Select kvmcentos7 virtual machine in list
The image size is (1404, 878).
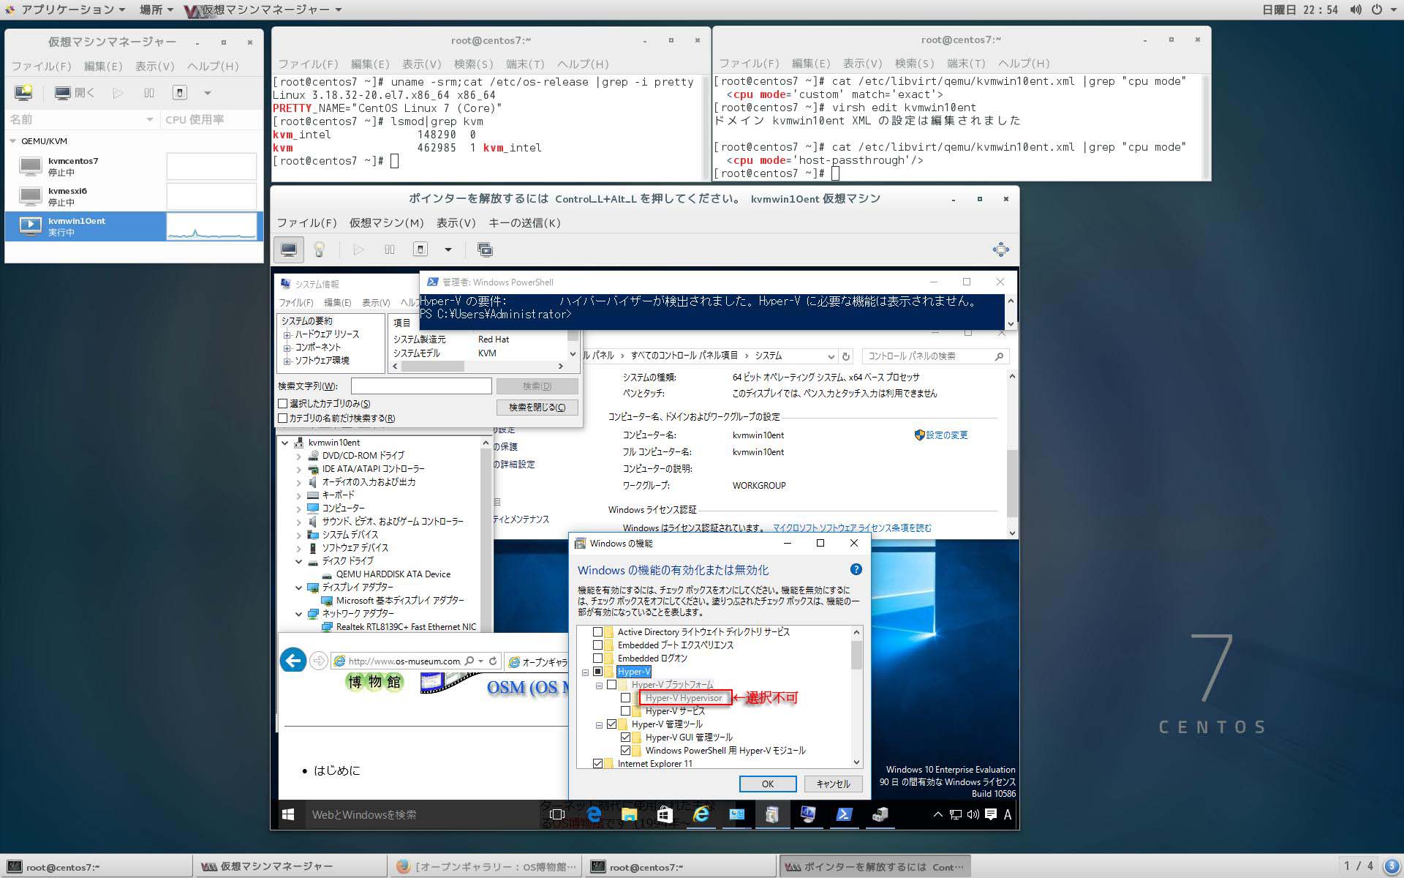(x=134, y=166)
